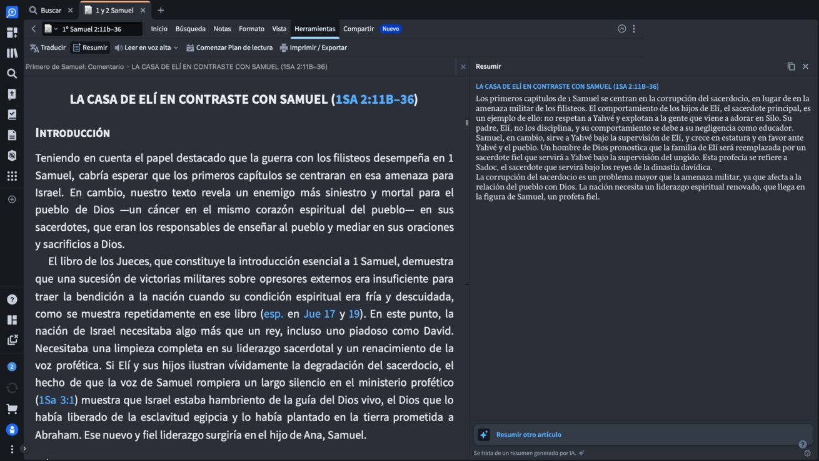Open the Búsqueda menu
This screenshot has width=819, height=461.
[x=190, y=29]
